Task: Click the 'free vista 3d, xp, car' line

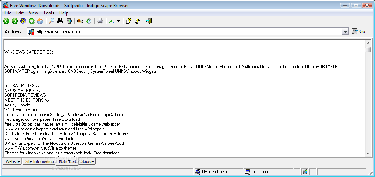Action: pos(63,124)
